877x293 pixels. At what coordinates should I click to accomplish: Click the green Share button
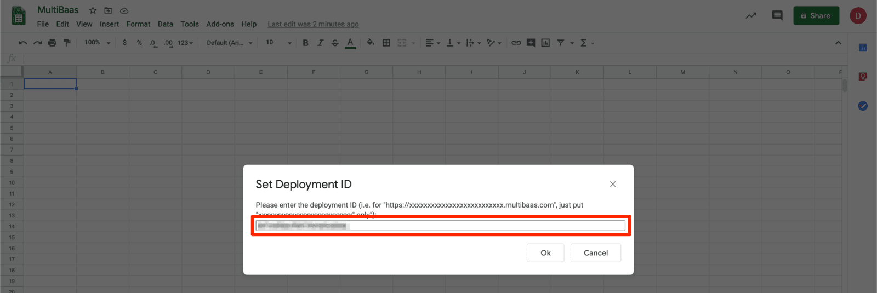pyautogui.click(x=816, y=16)
